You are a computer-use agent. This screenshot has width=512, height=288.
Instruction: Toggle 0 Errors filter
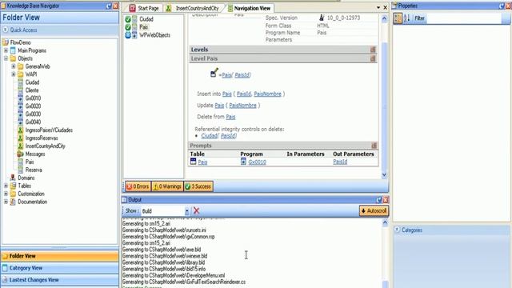[138, 186]
